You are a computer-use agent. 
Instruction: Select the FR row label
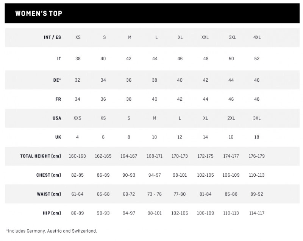pyautogui.click(x=58, y=99)
